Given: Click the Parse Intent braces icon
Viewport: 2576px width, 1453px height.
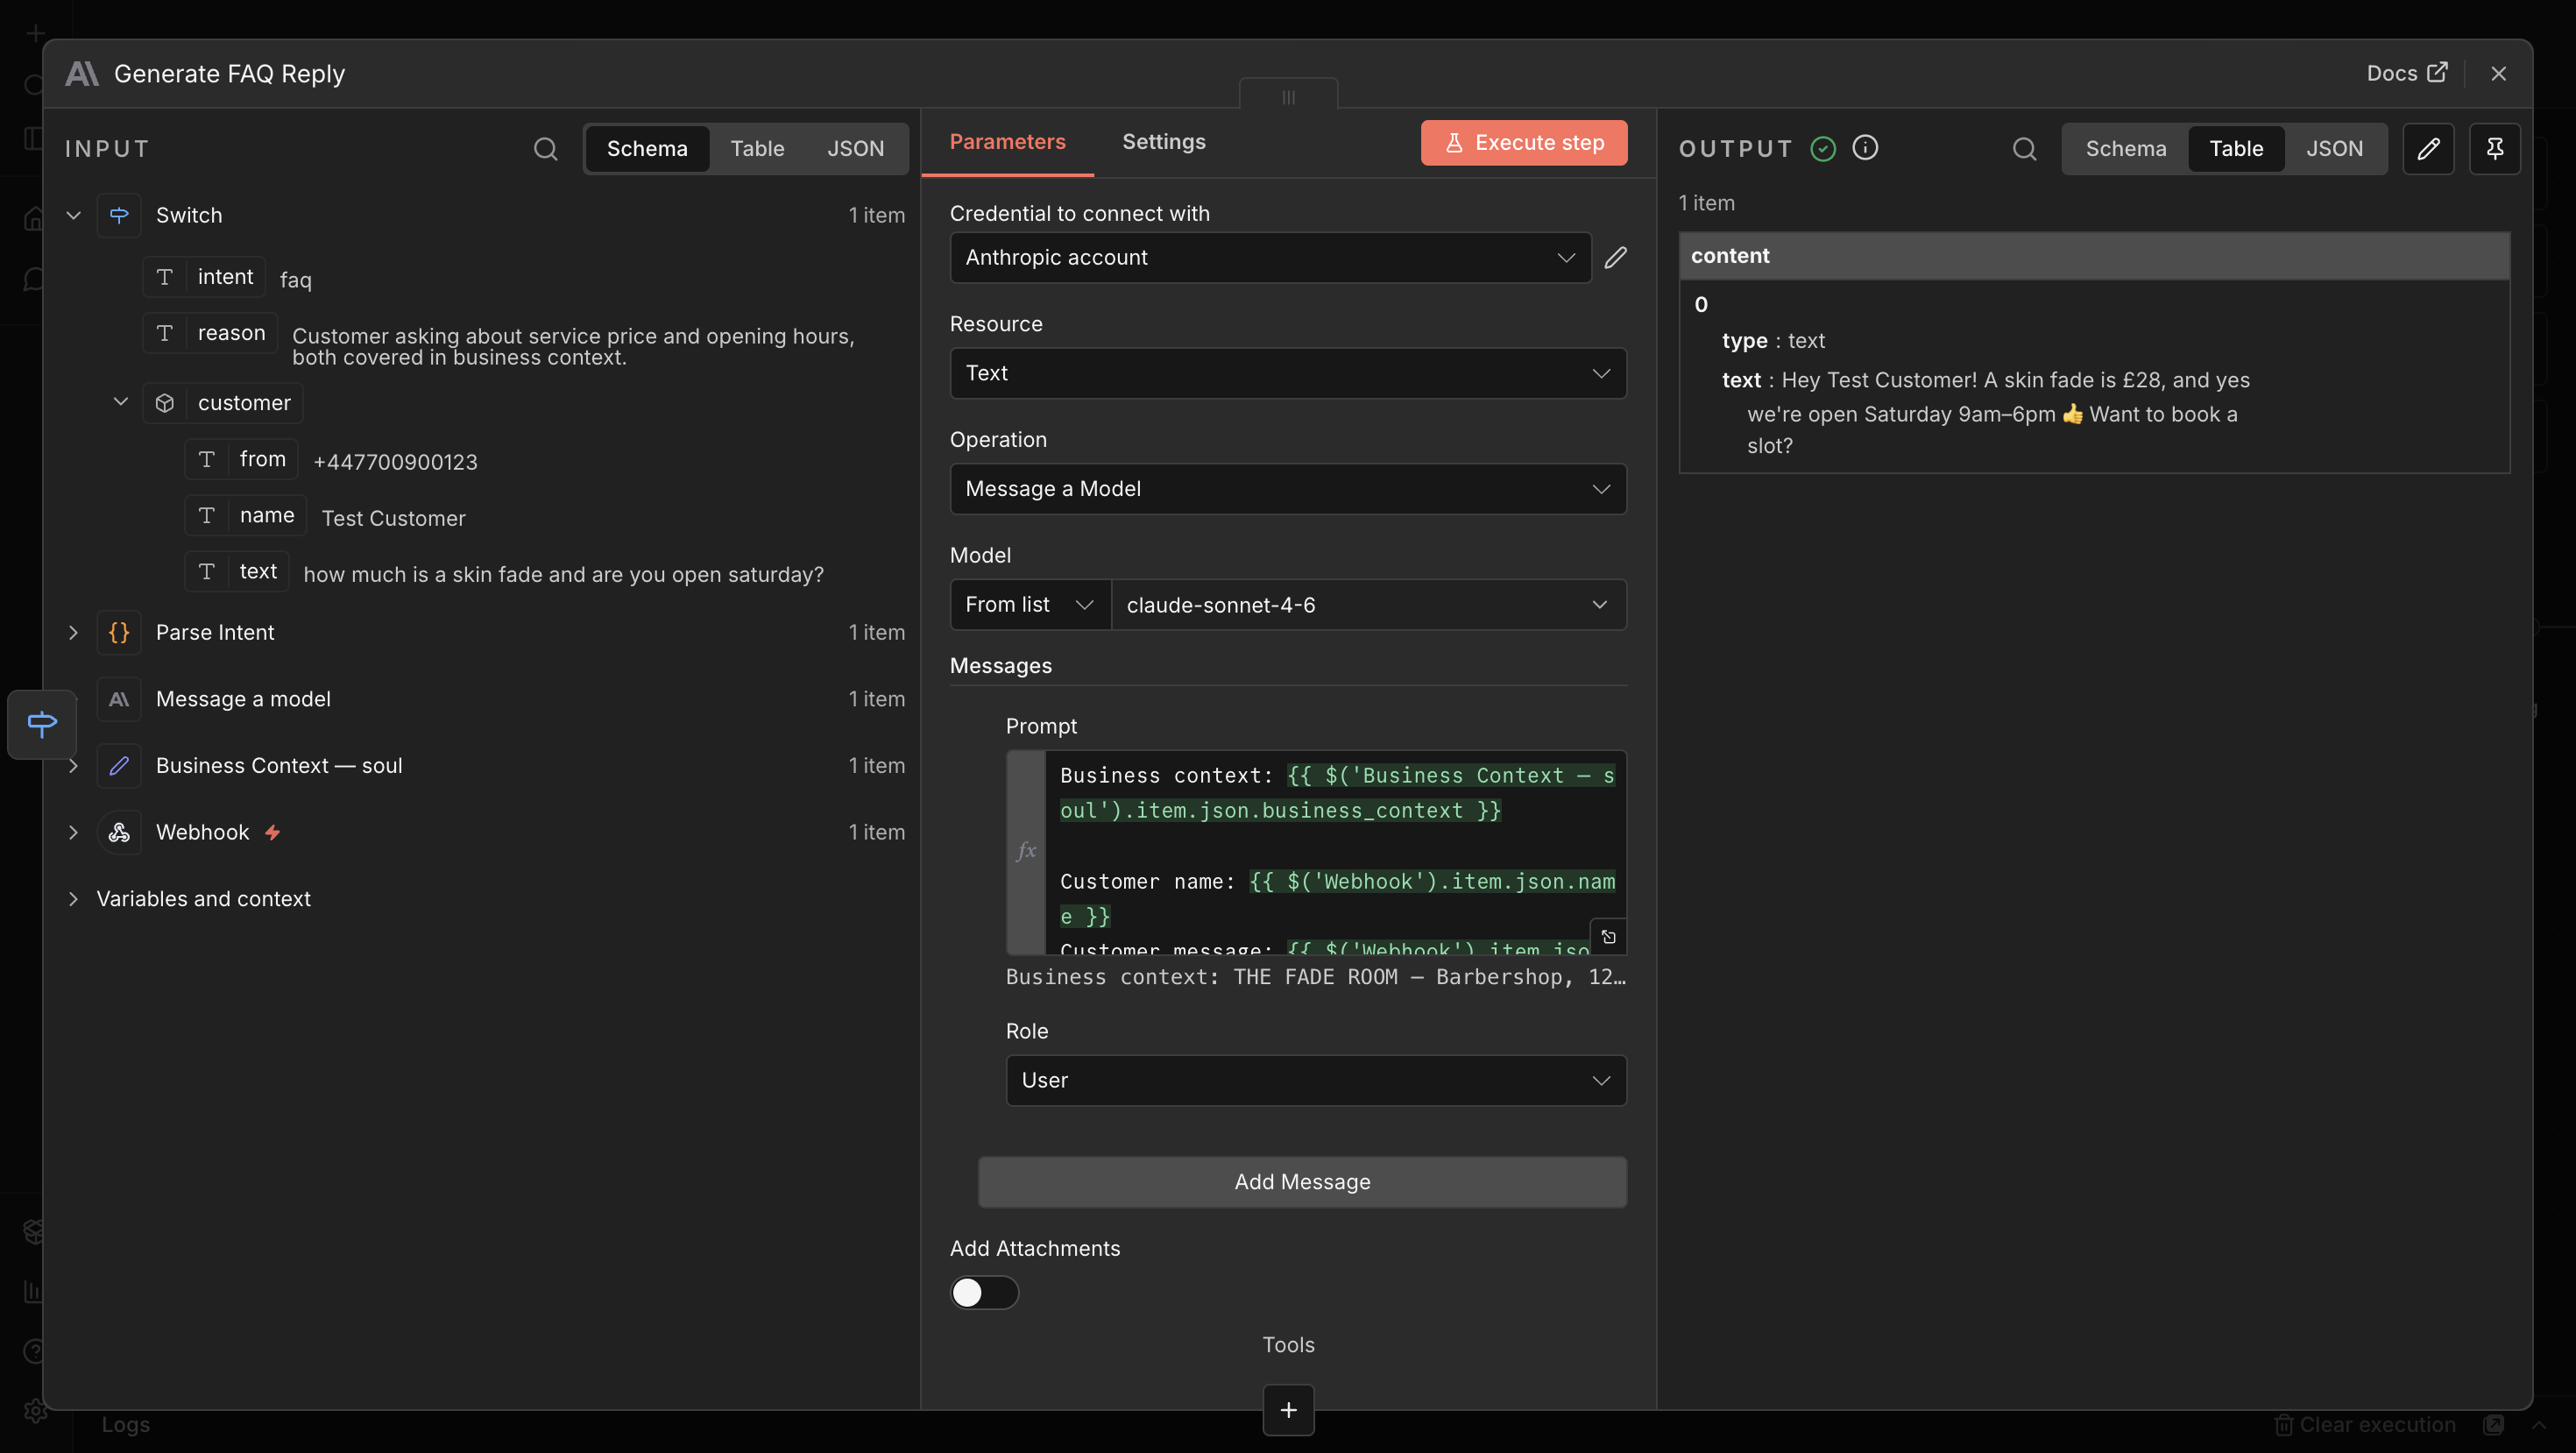Looking at the screenshot, I should pyautogui.click(x=119, y=632).
